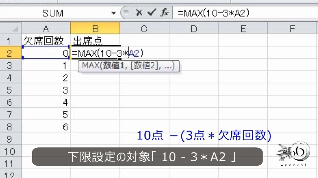Image resolution: width=318 pixels, height=178 pixels.
Task: Open the Name Box dropdown arrow
Action: pyautogui.click(x=114, y=13)
